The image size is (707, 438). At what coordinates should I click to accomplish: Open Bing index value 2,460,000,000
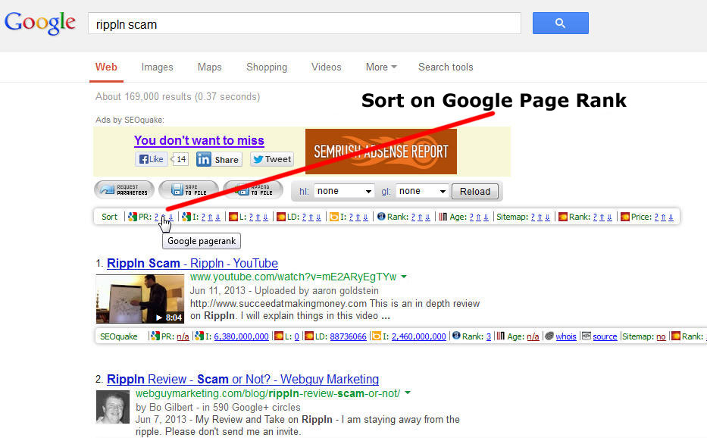point(419,336)
